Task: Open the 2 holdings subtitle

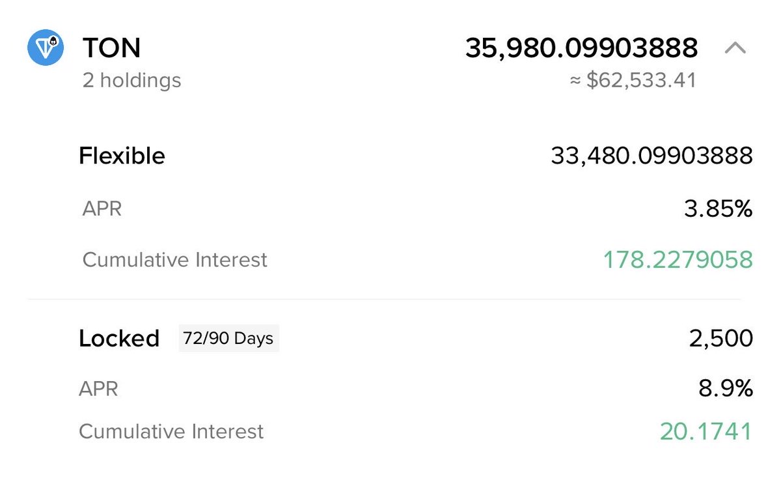Action: (132, 81)
